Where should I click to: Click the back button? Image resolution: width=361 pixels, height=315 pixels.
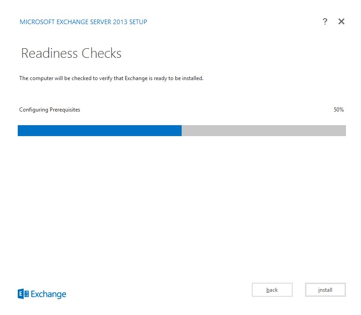tap(272, 290)
